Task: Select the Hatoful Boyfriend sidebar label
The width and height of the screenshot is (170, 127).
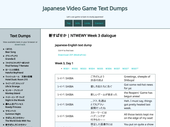Action: coord(14,73)
